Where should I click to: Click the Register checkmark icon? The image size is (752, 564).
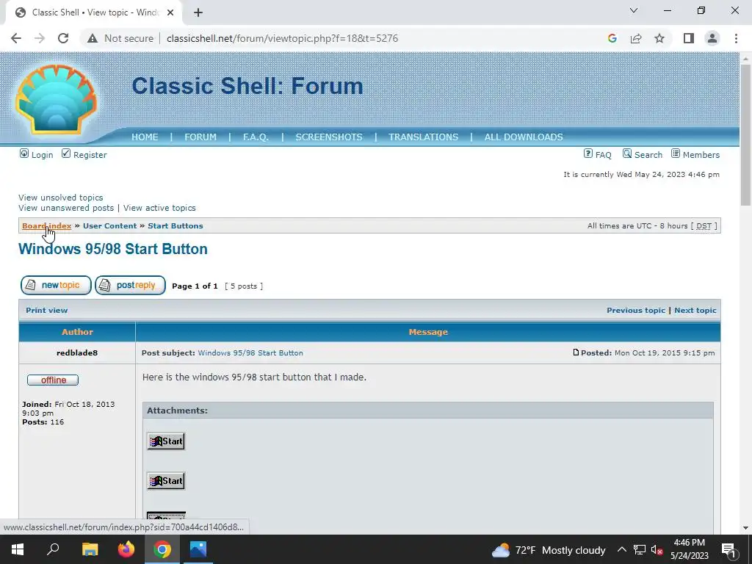point(66,153)
